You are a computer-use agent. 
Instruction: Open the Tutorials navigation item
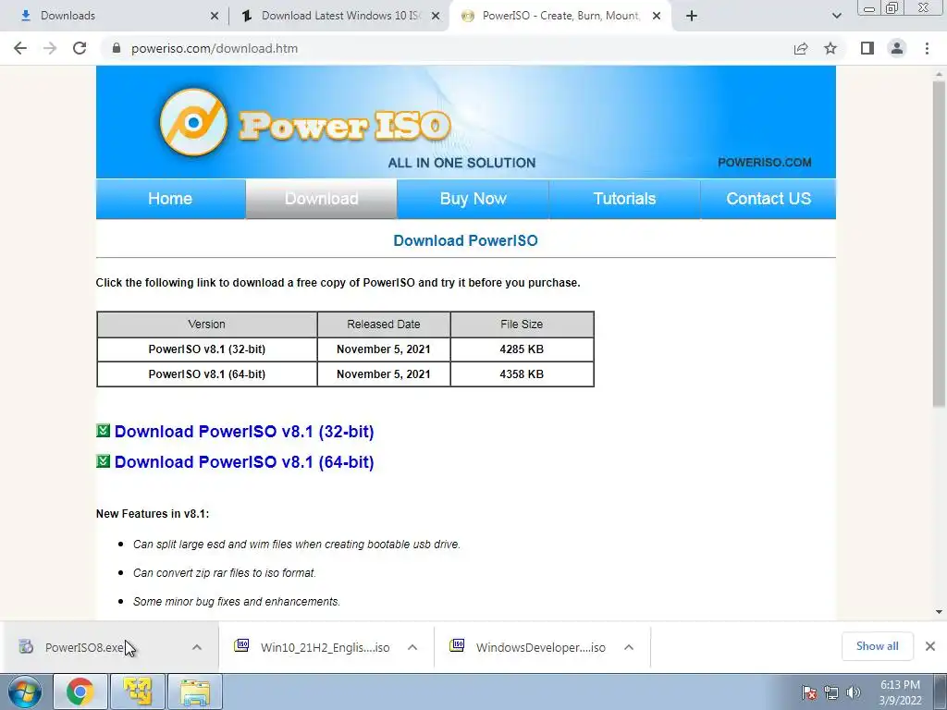click(x=624, y=199)
